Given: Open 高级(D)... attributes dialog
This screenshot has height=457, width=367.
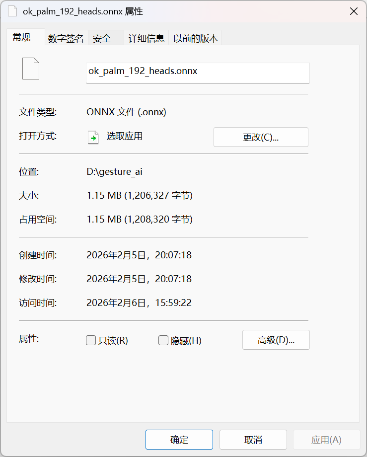Looking at the screenshot, I should coord(276,340).
